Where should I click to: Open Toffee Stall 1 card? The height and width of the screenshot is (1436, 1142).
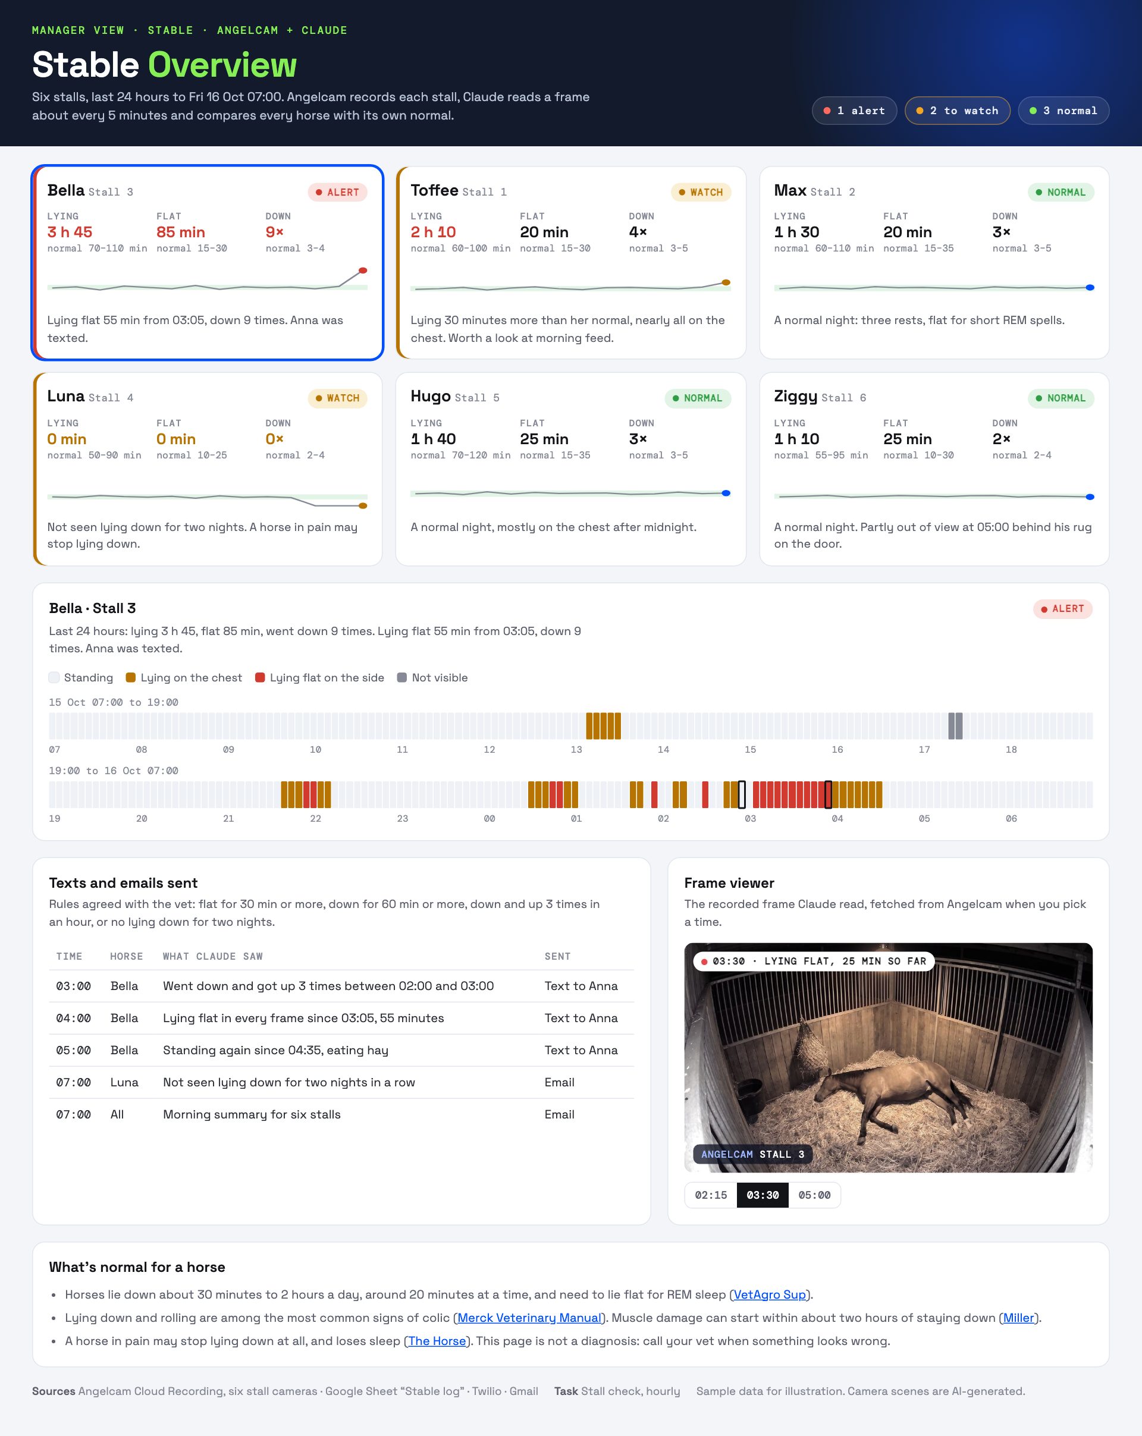click(571, 262)
